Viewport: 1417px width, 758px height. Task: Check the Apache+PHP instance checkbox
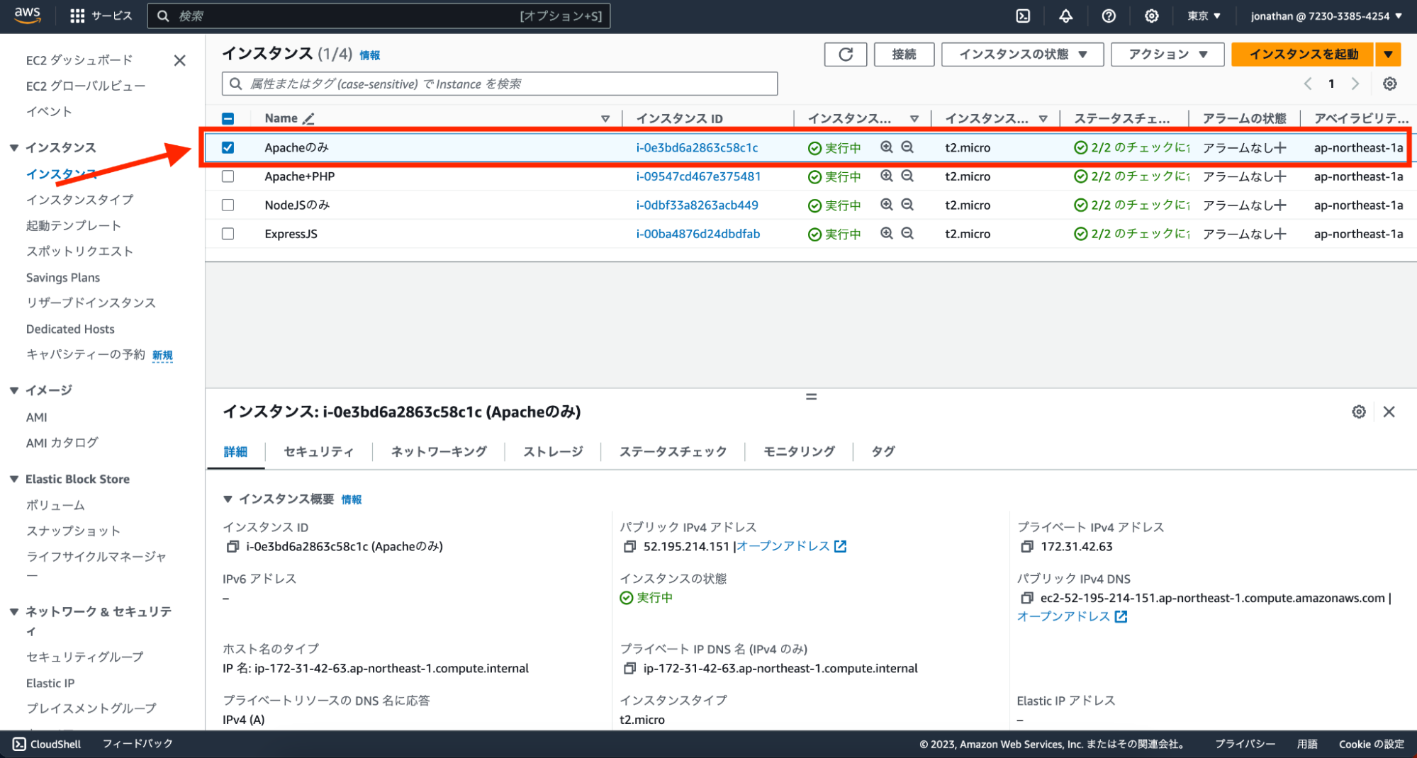pyautogui.click(x=228, y=176)
